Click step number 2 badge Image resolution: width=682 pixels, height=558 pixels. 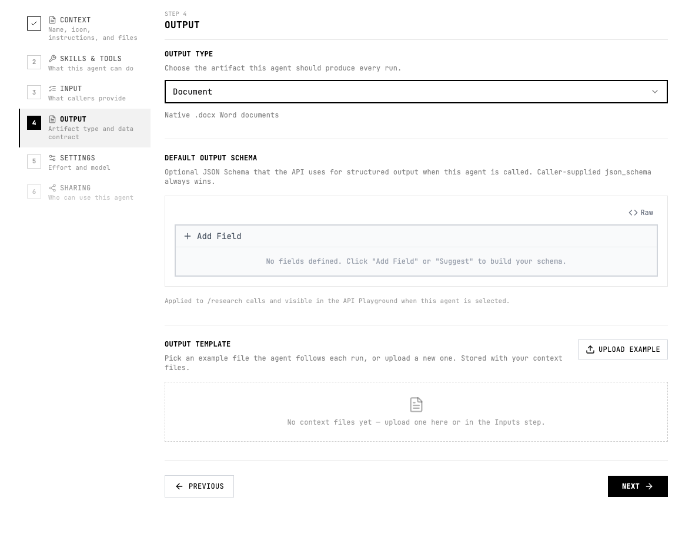click(34, 62)
